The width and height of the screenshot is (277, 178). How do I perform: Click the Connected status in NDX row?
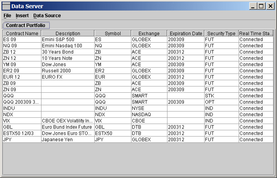(x=256, y=115)
